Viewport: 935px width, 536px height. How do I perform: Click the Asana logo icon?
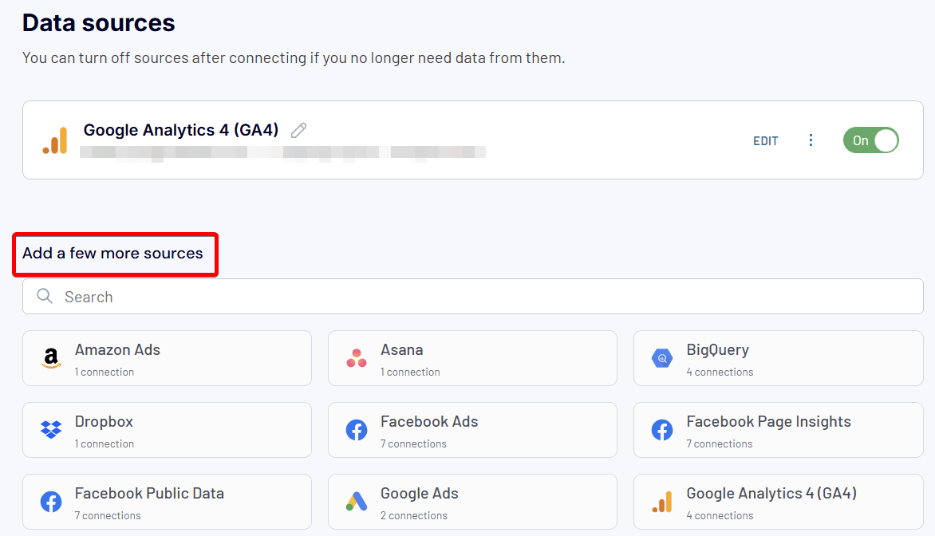pos(357,359)
